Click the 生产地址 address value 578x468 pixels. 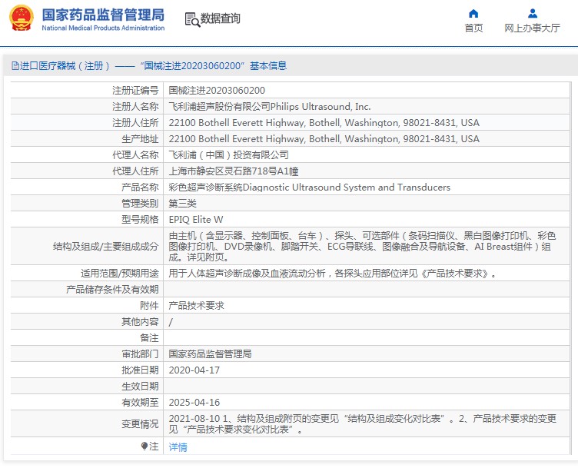pyautogui.click(x=324, y=139)
